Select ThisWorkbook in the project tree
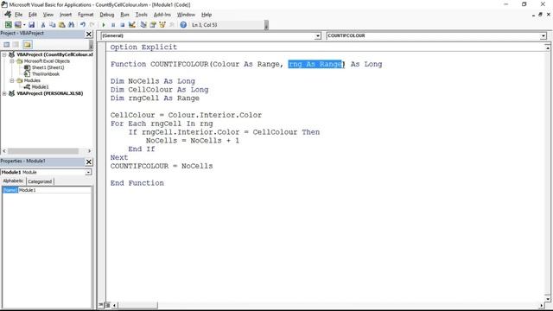This screenshot has width=553, height=311. (46, 74)
